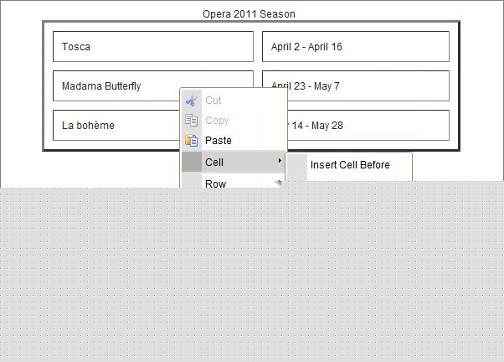Expand the Row submenu arrow
This screenshot has height=362, width=504.
click(280, 182)
